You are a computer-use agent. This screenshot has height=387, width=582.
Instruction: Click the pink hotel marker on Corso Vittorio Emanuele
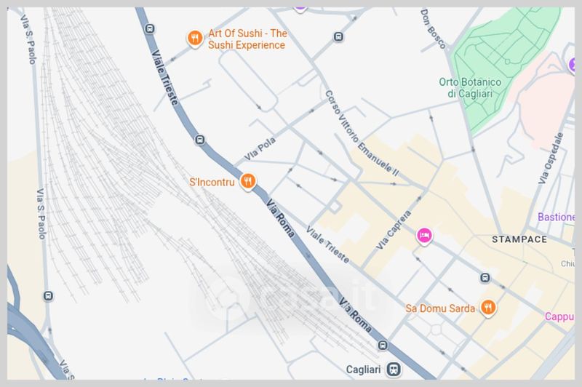(x=424, y=236)
